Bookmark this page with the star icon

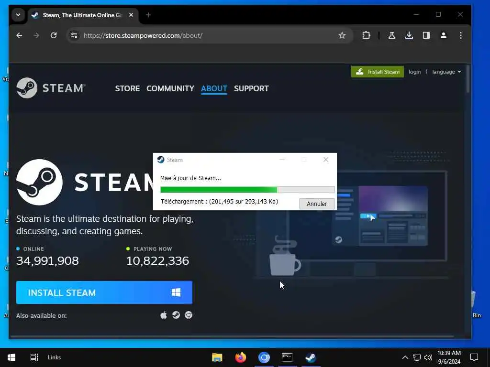tap(342, 35)
